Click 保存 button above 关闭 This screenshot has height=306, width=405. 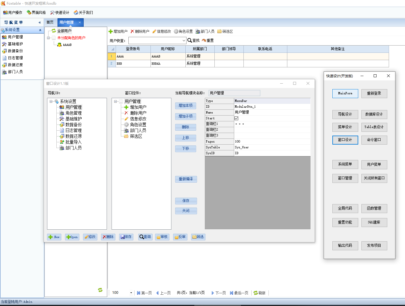186,201
